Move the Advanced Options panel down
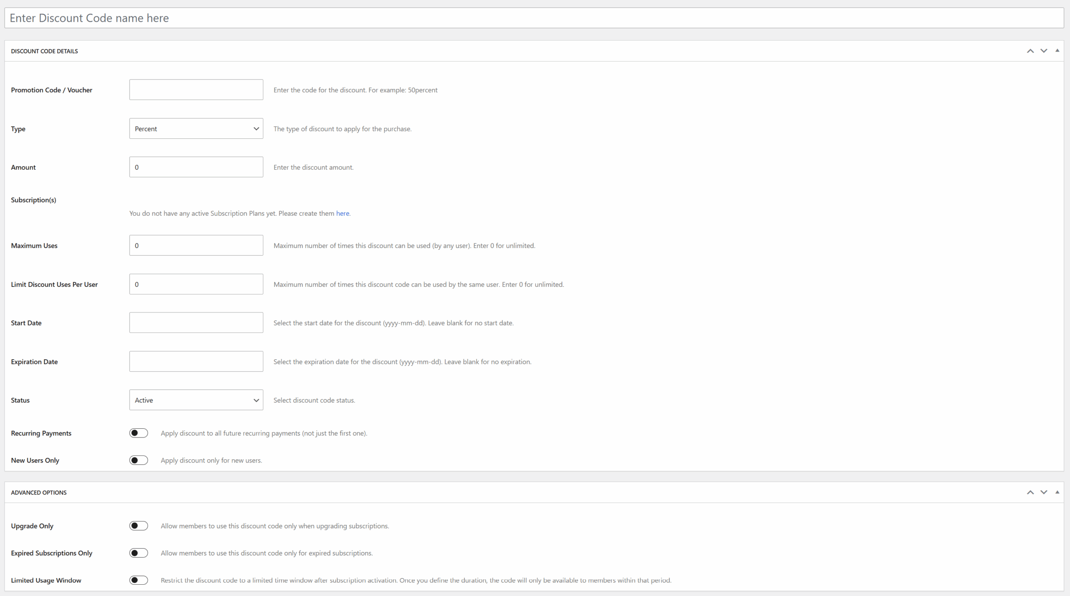Viewport: 1070px width, 596px height. 1044,492
